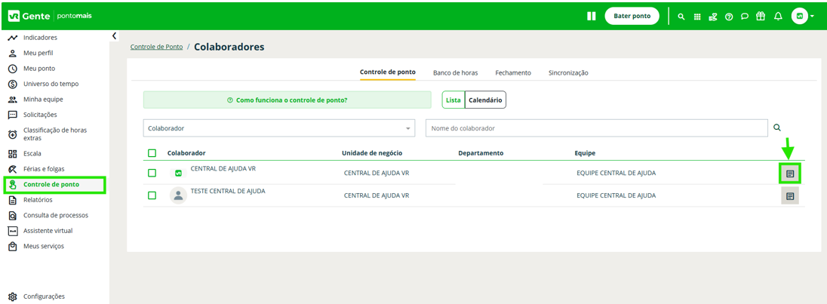Screen dimensions: 827x304
Task: Click the help question mark icon
Action: 729,16
